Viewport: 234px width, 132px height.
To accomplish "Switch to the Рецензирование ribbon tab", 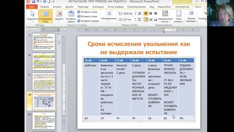I will (136, 7).
